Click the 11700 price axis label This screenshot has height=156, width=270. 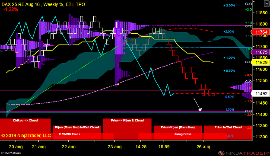(x=261, y=47)
